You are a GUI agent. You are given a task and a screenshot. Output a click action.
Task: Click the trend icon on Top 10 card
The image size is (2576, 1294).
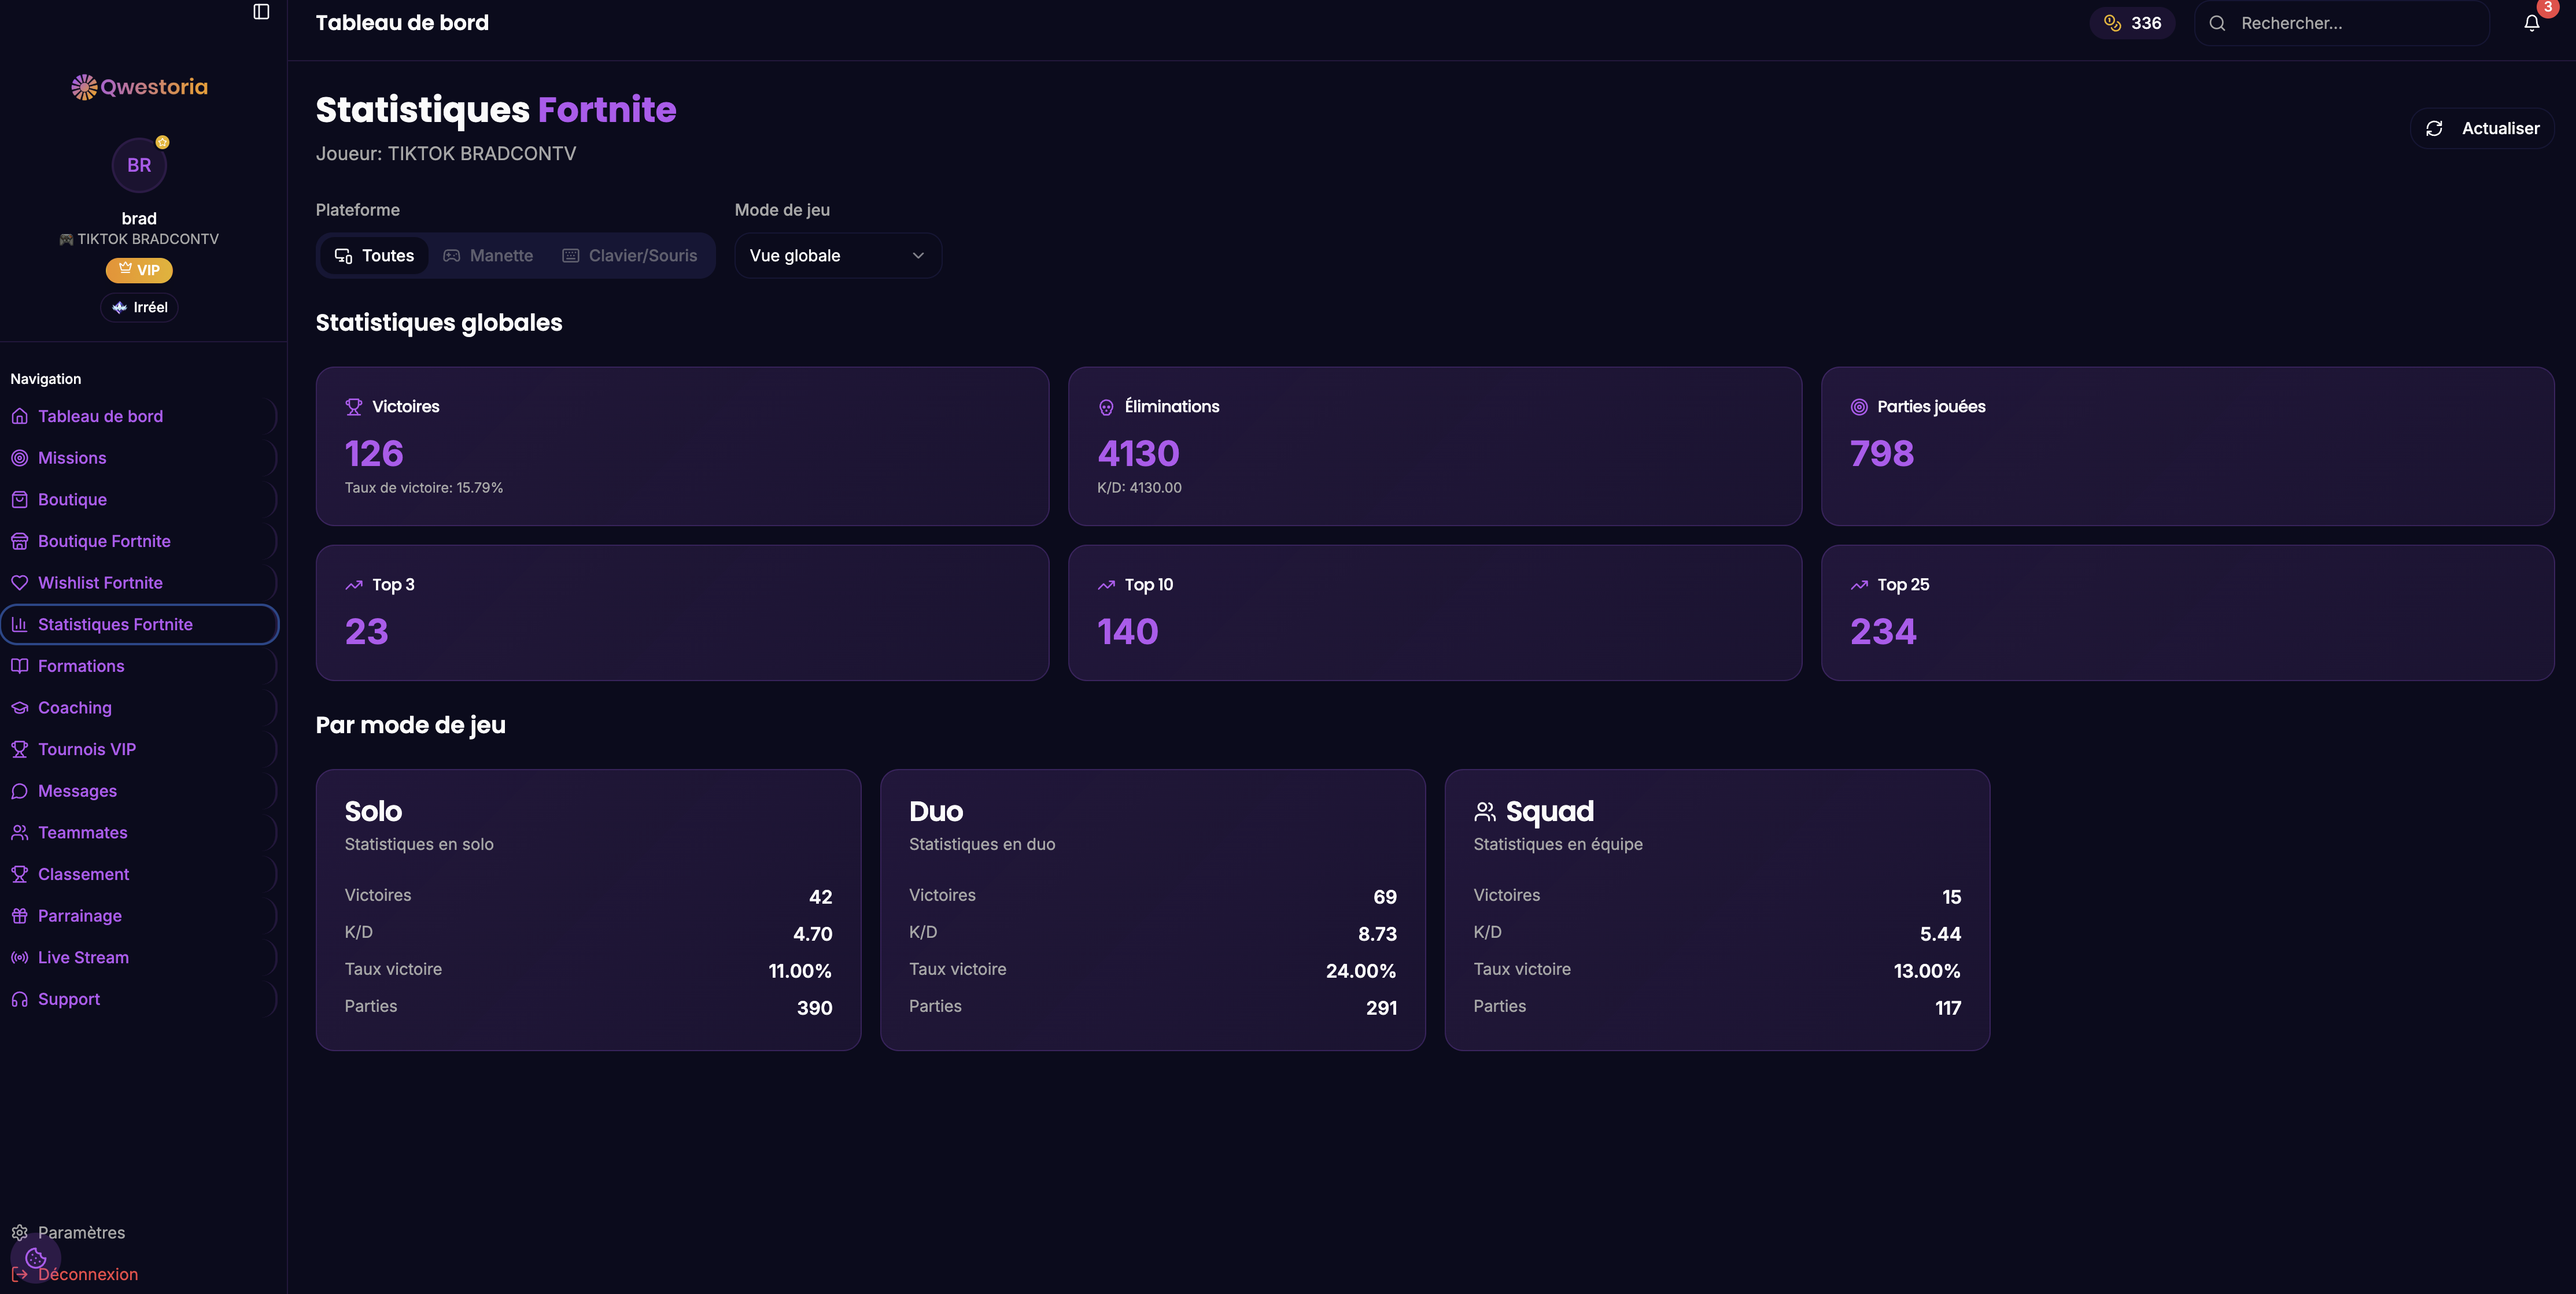coord(1106,585)
